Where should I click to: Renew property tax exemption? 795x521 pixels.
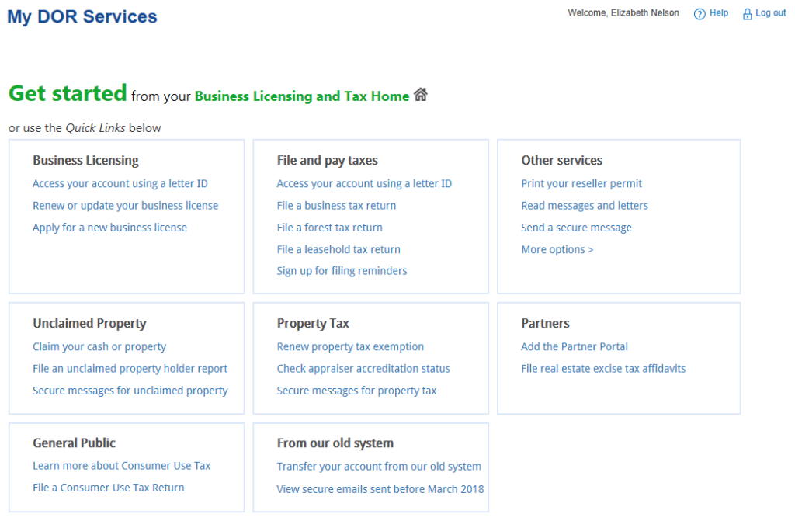point(350,346)
